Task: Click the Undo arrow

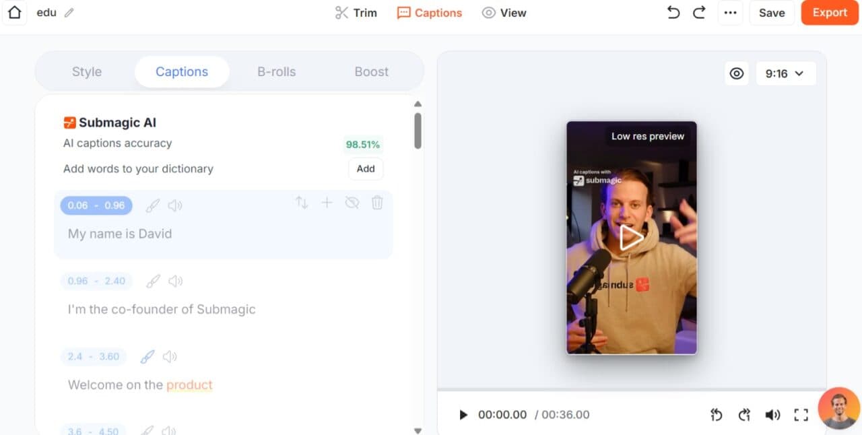Action: (x=673, y=12)
